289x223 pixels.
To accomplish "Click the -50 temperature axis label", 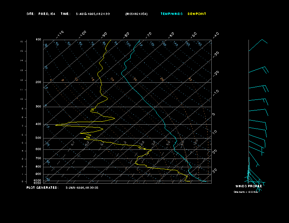I will (x=194, y=35).
